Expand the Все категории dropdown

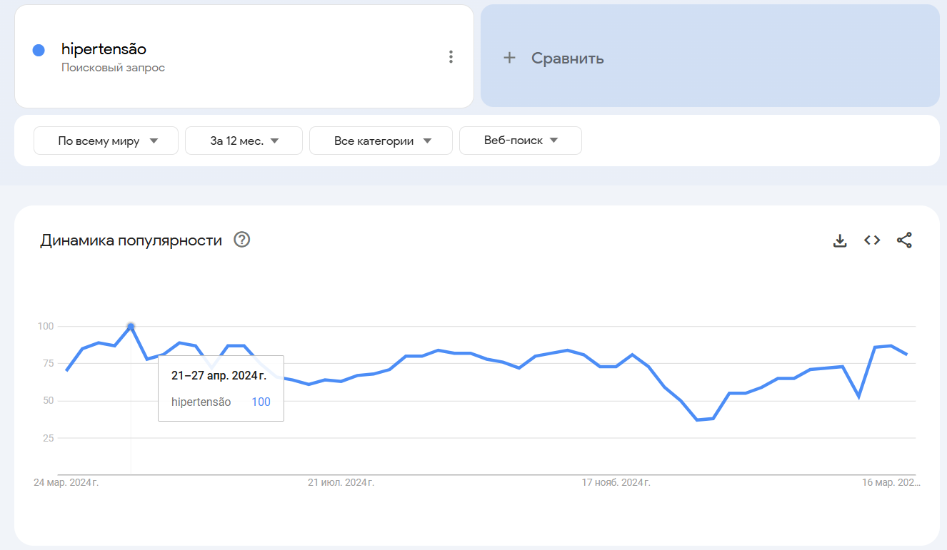click(x=381, y=141)
